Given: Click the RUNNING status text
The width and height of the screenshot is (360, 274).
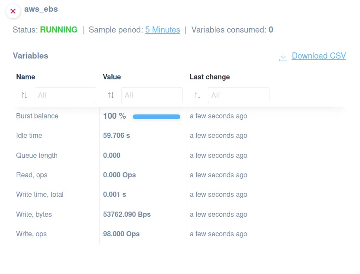Looking at the screenshot, I should pos(59,30).
